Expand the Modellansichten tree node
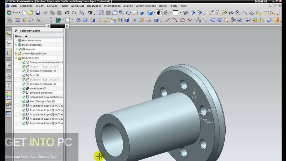 point(16,45)
